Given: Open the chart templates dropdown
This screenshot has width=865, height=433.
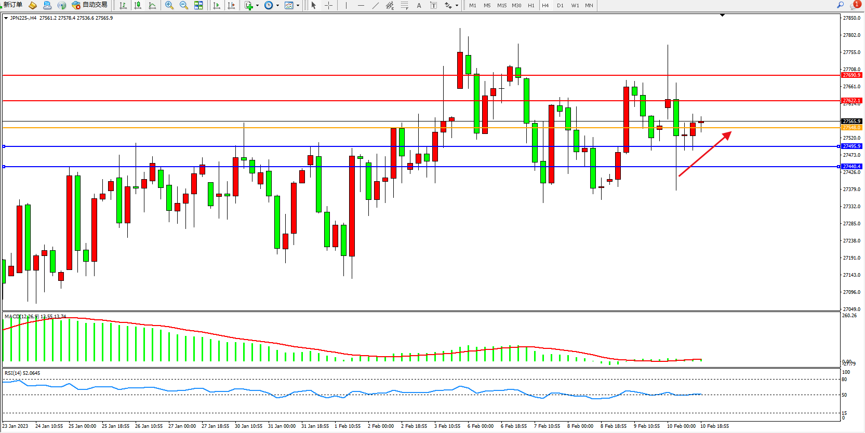Looking at the screenshot, I should [298, 6].
